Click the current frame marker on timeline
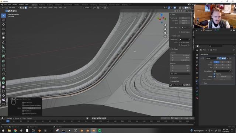The height and width of the screenshot is (133, 236). coord(8,121)
